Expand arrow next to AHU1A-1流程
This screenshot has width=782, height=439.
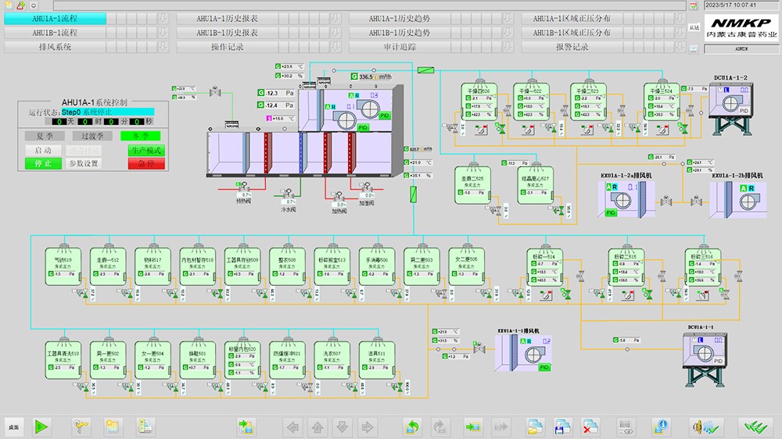click(162, 19)
